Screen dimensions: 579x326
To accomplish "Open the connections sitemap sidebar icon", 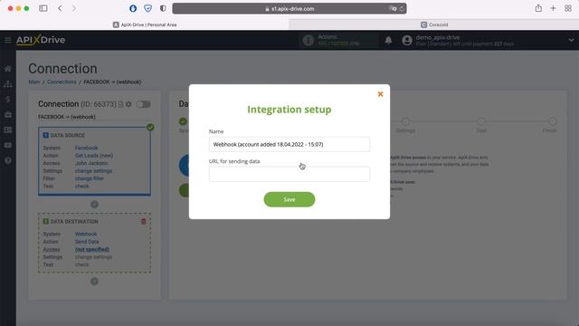I will pyautogui.click(x=8, y=84).
